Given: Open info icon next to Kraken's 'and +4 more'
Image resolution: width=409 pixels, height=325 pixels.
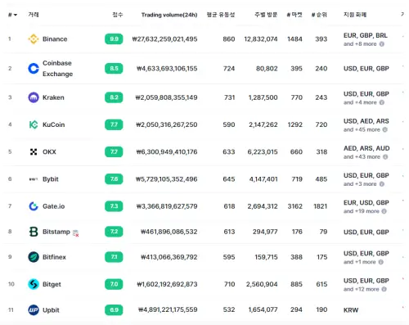Looking at the screenshot, I should tap(382, 102).
